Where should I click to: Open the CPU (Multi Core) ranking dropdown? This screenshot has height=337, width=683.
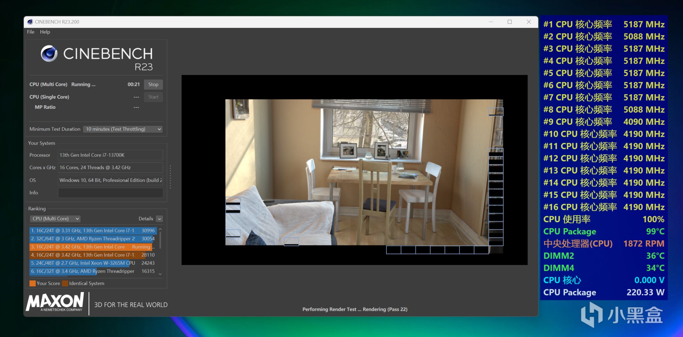click(x=55, y=219)
